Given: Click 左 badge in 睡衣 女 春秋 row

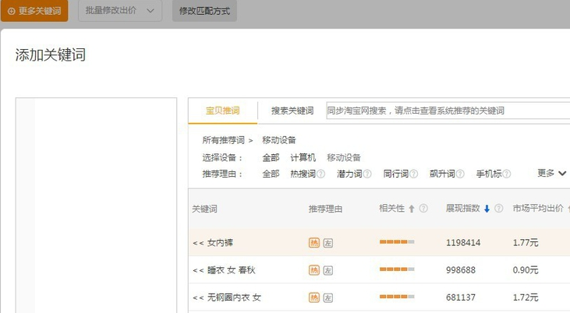Looking at the screenshot, I should pyautogui.click(x=328, y=270).
